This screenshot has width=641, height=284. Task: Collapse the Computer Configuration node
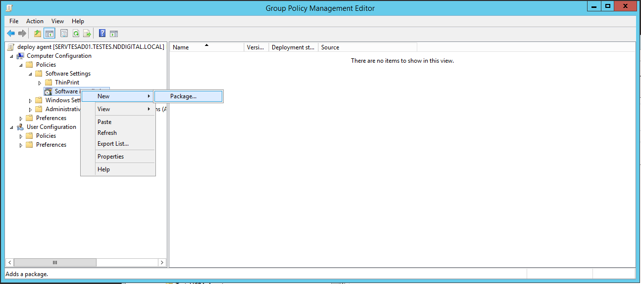(11, 56)
